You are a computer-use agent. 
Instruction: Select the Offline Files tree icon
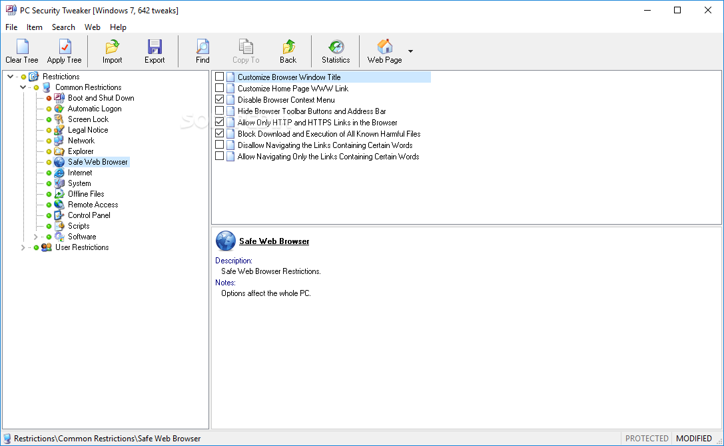(x=59, y=193)
